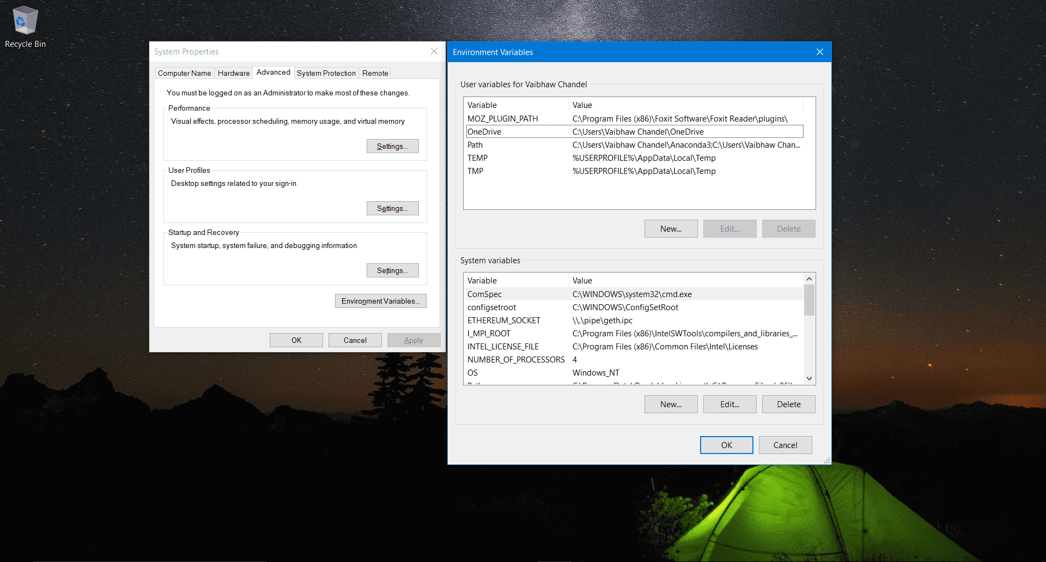Select the ComSpec system variable

634,294
